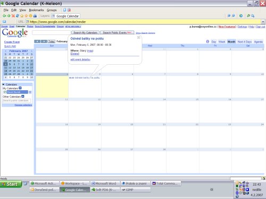
Task: Toggle the Pavel calendar checkbox
Action: click(x=5, y=92)
